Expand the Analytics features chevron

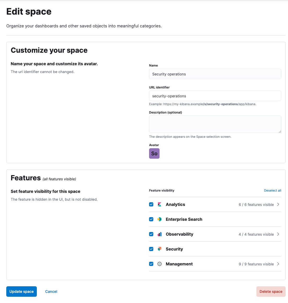pyautogui.click(x=278, y=205)
